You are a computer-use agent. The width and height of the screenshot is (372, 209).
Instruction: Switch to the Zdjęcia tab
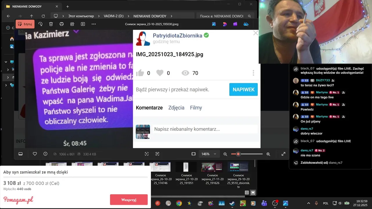tap(176, 108)
